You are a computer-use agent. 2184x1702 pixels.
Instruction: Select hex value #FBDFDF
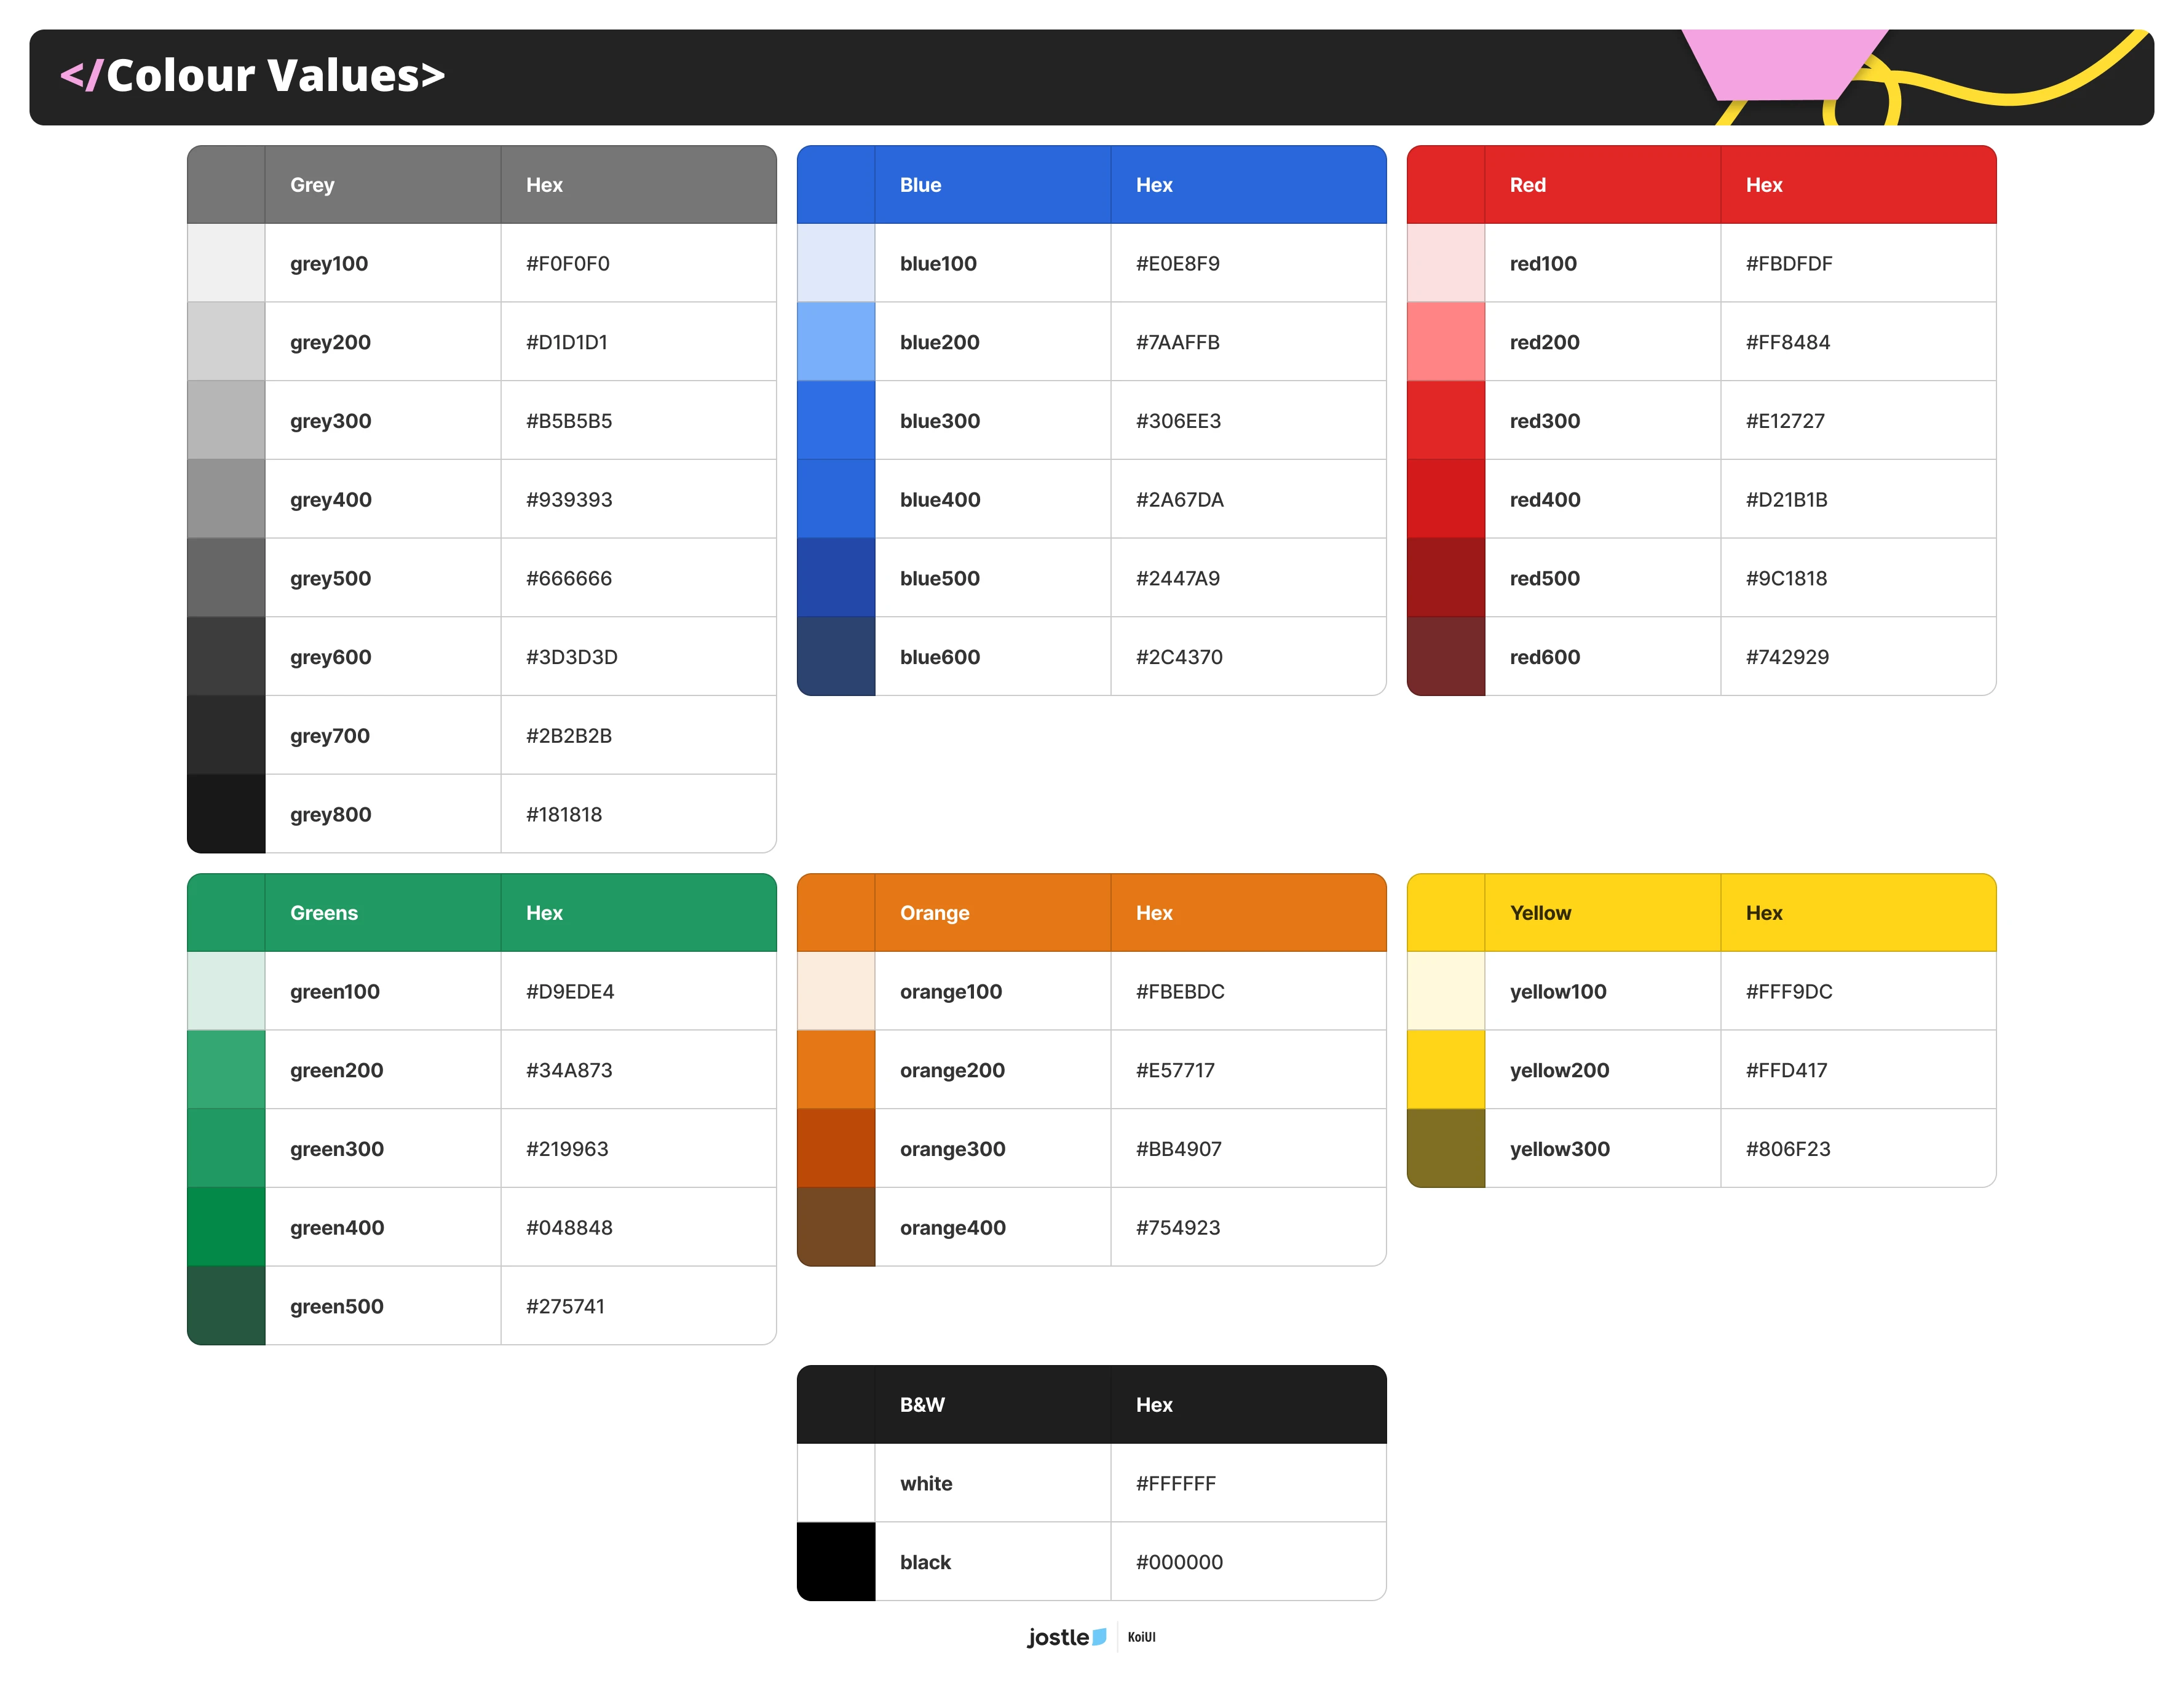click(1789, 264)
